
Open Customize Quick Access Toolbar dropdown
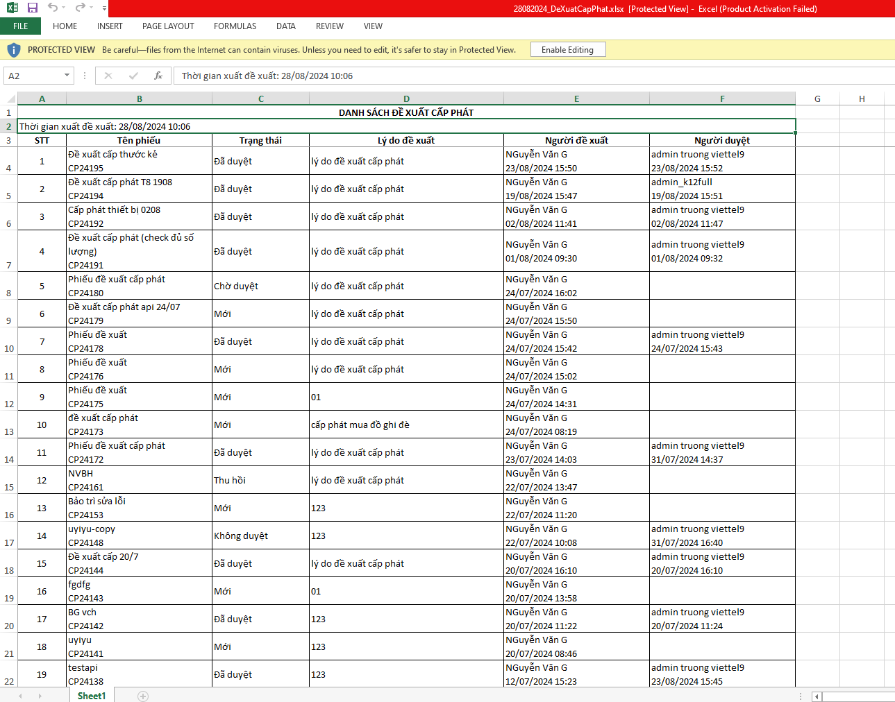coord(104,8)
